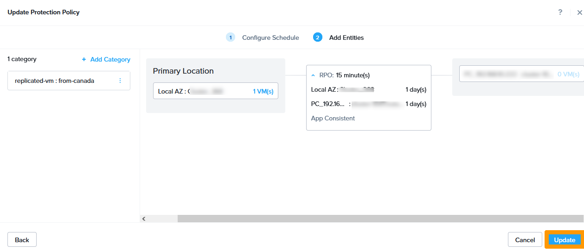Collapse the RPO schedule chevron

pyautogui.click(x=313, y=75)
